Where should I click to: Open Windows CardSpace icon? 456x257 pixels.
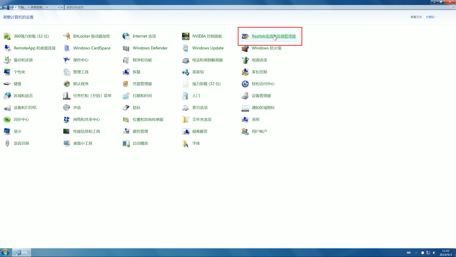(x=67, y=48)
